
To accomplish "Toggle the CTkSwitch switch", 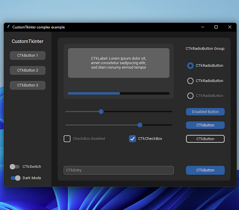I will pos(15,167).
